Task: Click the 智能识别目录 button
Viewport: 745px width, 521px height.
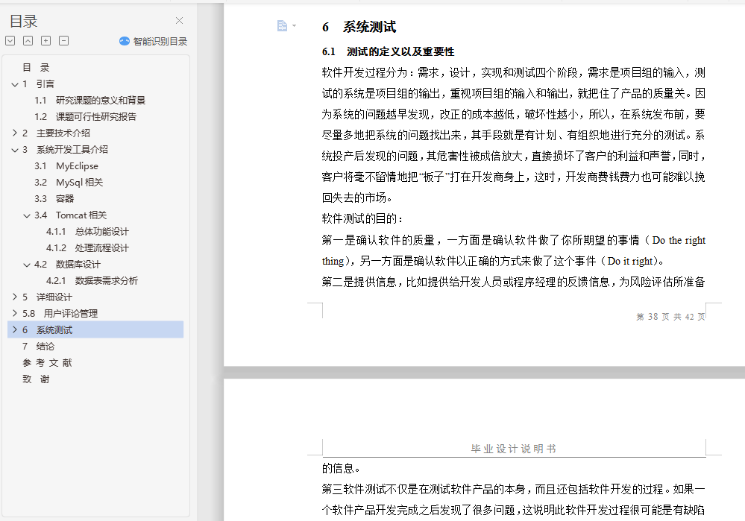Action: pos(153,41)
